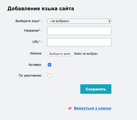Click the 'Активен:' label
The image size is (137, 120).
pos(35,65)
